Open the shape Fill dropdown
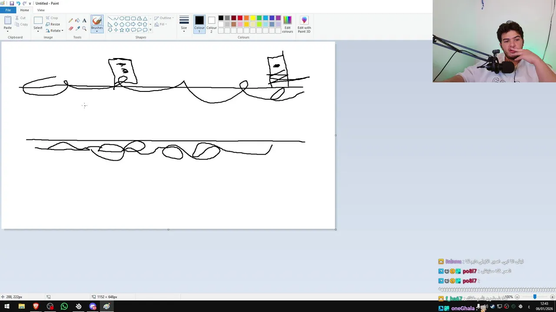 click(x=160, y=24)
